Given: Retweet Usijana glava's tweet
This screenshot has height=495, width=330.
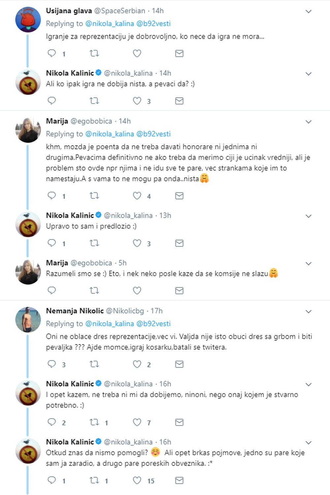Looking at the screenshot, I should (94, 53).
